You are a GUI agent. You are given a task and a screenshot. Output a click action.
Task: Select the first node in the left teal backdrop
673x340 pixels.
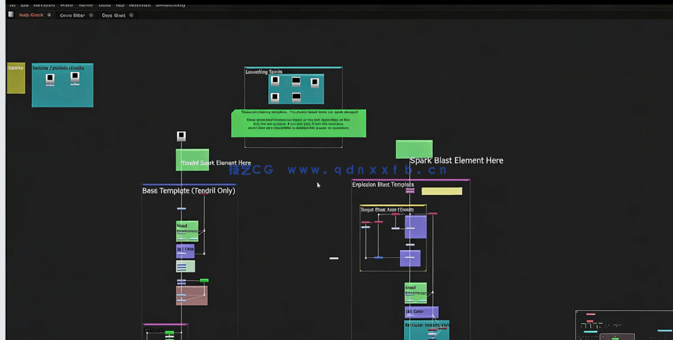50,79
